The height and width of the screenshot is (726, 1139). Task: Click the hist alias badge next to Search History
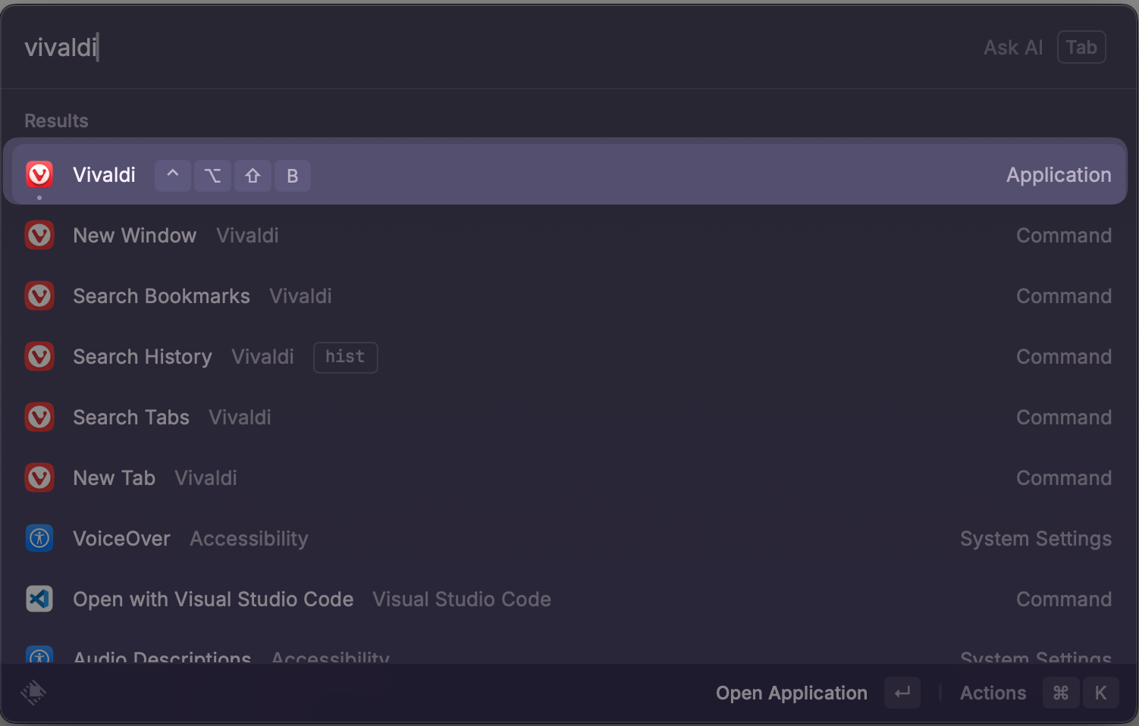pos(345,356)
